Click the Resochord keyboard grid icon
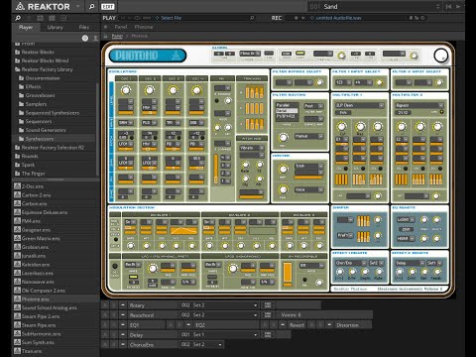This screenshot has height=357, width=476. (x=268, y=315)
